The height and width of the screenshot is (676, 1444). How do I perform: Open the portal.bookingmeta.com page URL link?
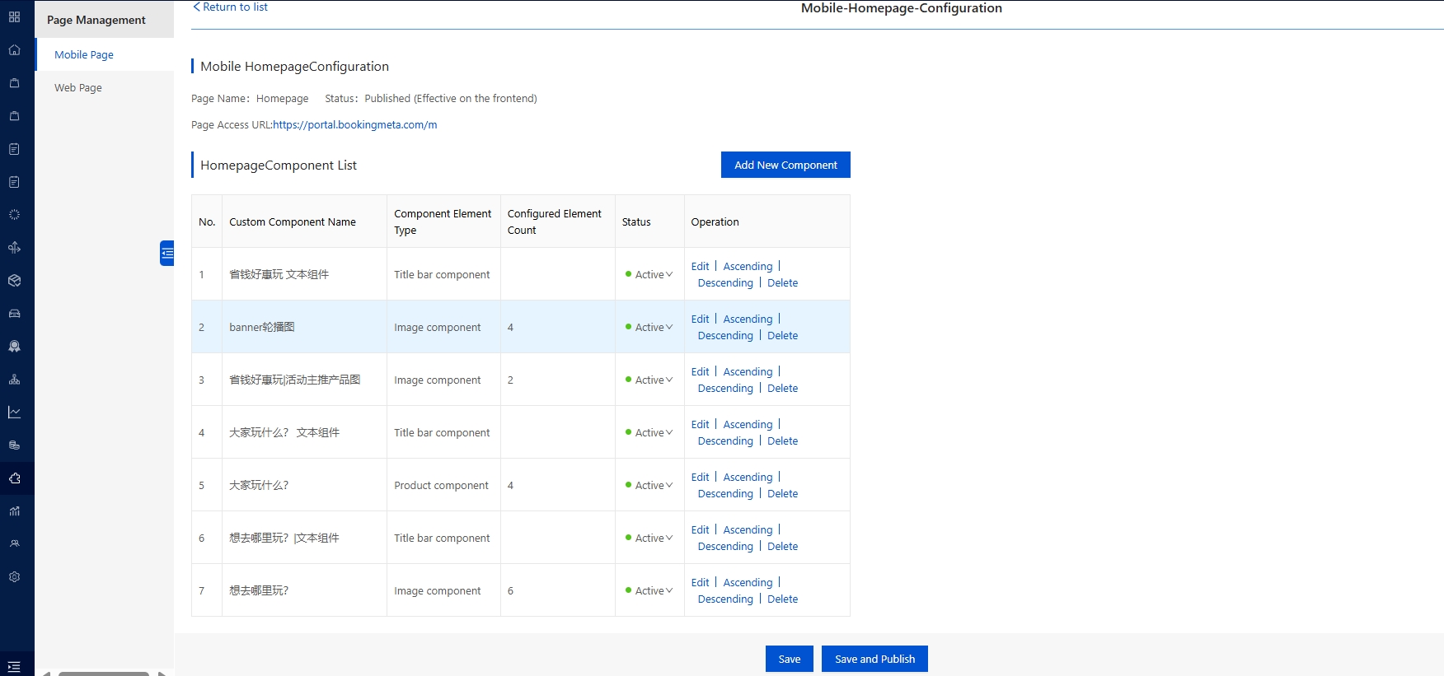(x=354, y=125)
